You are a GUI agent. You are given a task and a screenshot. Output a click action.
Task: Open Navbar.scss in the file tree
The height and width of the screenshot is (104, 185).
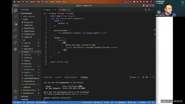tap(29, 69)
